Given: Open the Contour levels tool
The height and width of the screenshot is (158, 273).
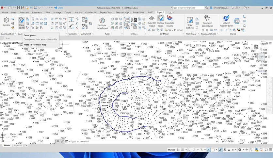Looking at the screenshot, I should 160,21.
